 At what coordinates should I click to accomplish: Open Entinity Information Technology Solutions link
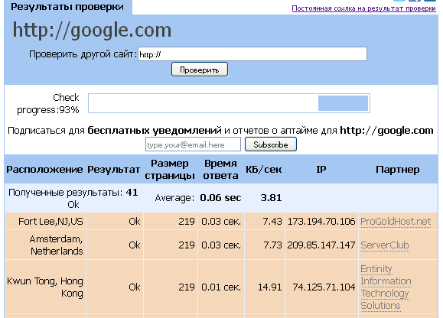pos(386,287)
